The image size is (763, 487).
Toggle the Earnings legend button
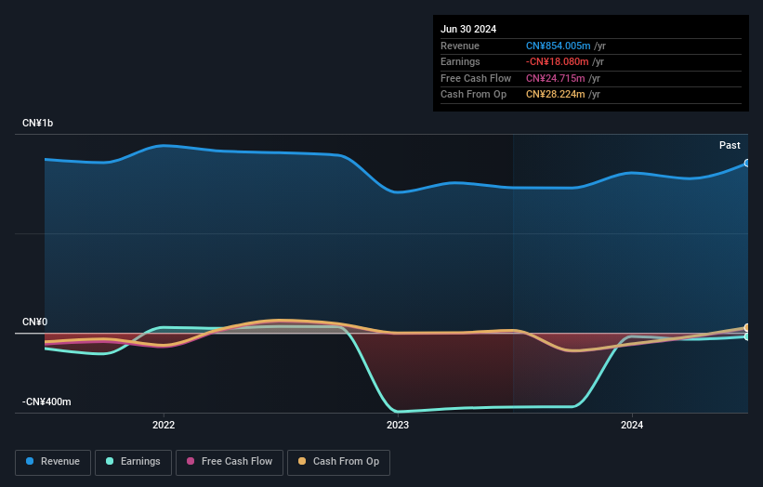[x=133, y=462]
